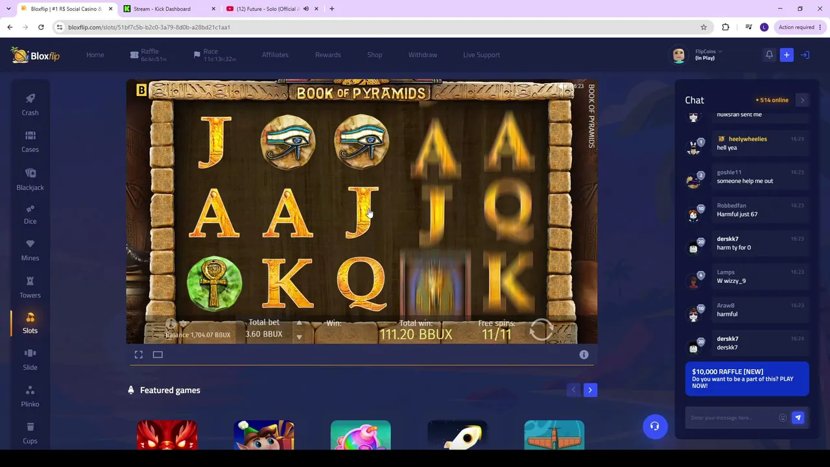Click the Robbedfan username in chat
The image size is (830, 467).
[x=731, y=206]
